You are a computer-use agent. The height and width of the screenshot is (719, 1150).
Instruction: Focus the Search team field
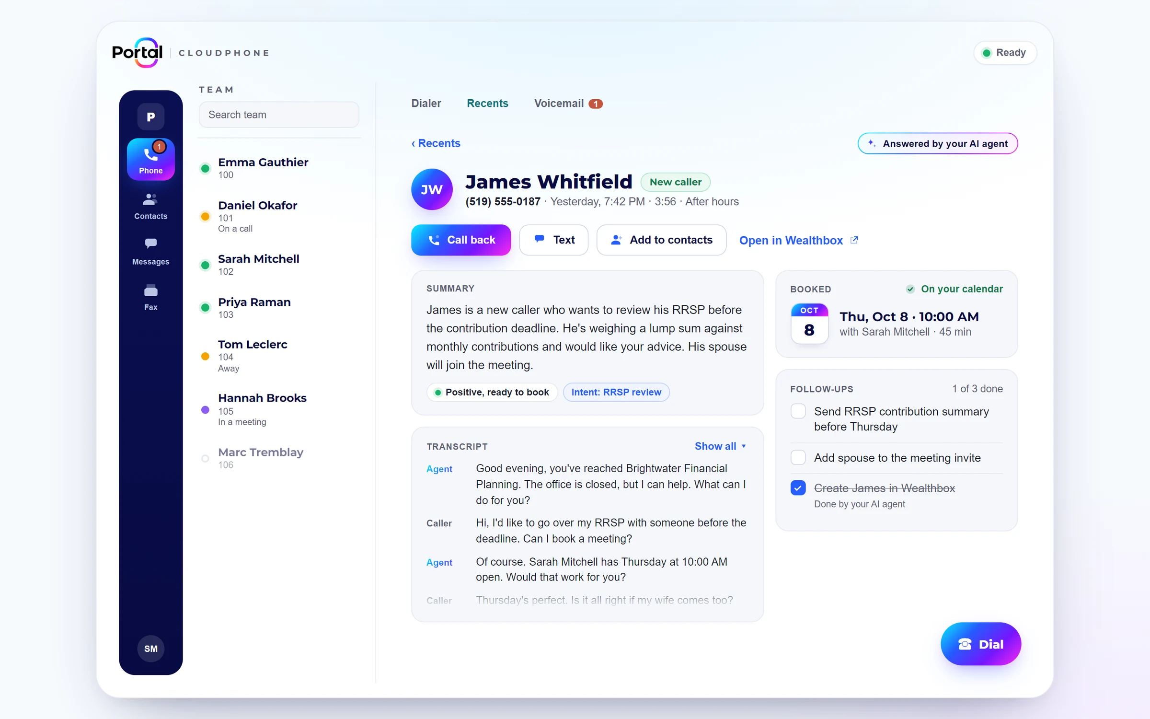click(279, 115)
